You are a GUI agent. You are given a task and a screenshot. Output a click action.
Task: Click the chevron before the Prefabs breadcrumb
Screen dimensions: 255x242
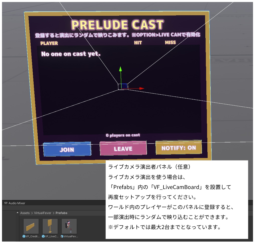(x=53, y=213)
